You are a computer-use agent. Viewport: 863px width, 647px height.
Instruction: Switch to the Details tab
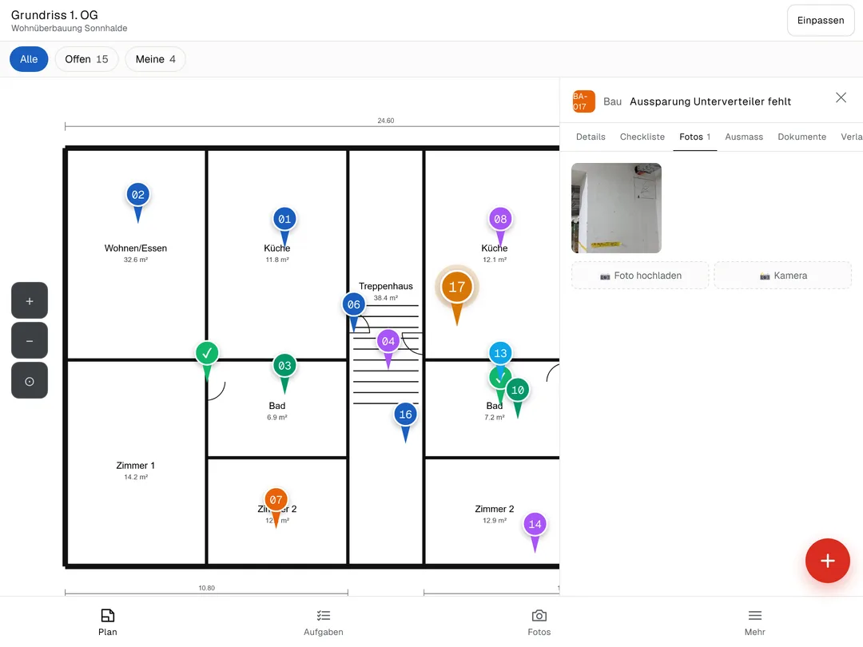(x=591, y=137)
